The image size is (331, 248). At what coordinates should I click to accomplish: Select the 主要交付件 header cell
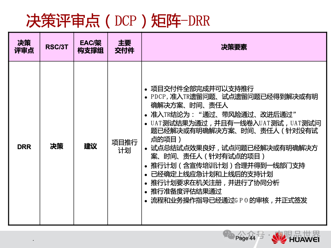click(124, 47)
